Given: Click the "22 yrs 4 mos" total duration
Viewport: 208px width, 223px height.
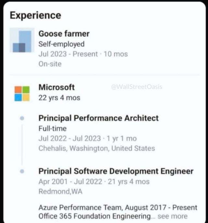Looking at the screenshot, I should tap(59, 97).
